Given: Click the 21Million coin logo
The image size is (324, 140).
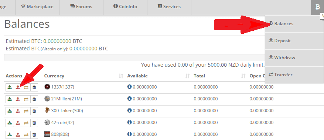Looking at the screenshot, I should 47,99.
